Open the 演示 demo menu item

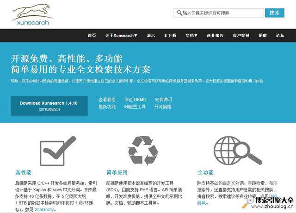click(x=151, y=35)
